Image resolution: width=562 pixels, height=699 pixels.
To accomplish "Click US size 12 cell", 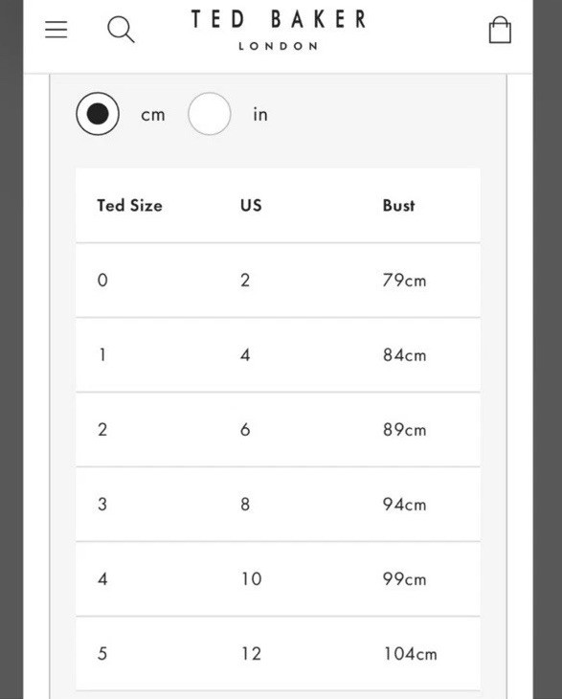I will tap(252, 654).
